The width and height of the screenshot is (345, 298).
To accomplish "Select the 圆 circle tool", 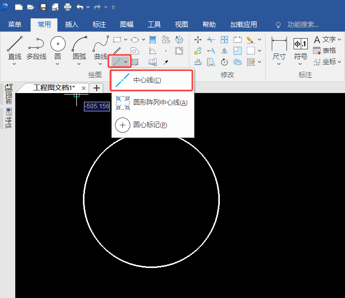I will tap(58, 48).
